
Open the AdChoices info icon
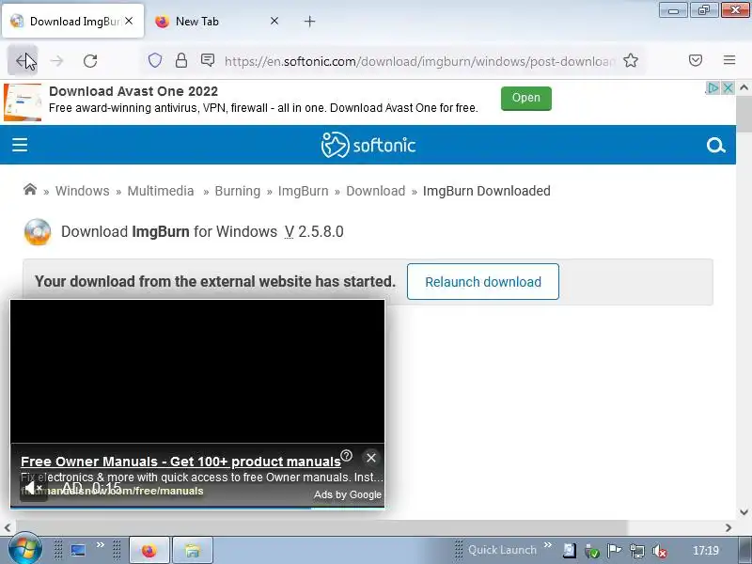[x=713, y=87]
